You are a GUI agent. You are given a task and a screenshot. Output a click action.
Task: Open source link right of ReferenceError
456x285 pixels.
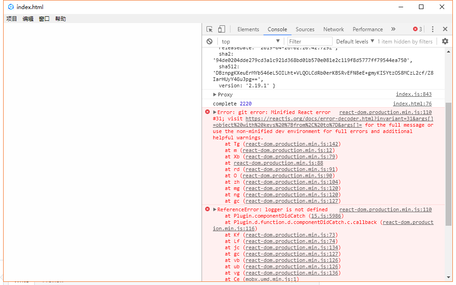385,209
